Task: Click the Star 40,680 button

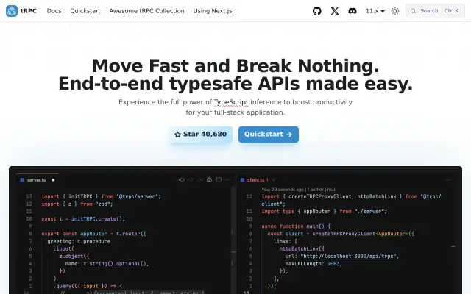Action: click(201, 135)
